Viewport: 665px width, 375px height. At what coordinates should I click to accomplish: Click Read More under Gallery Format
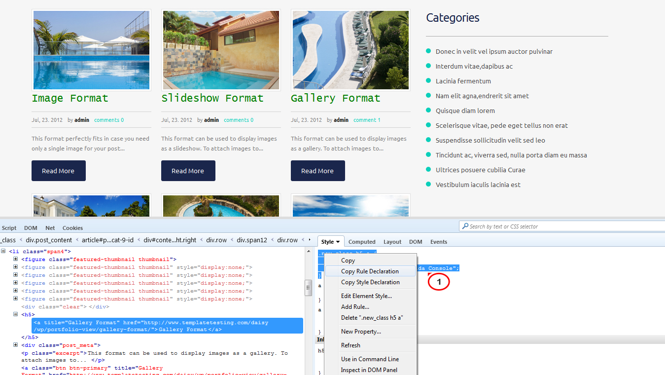318,171
